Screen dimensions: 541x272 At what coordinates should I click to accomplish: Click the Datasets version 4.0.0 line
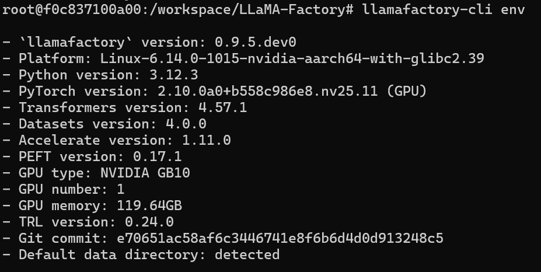[x=112, y=124]
